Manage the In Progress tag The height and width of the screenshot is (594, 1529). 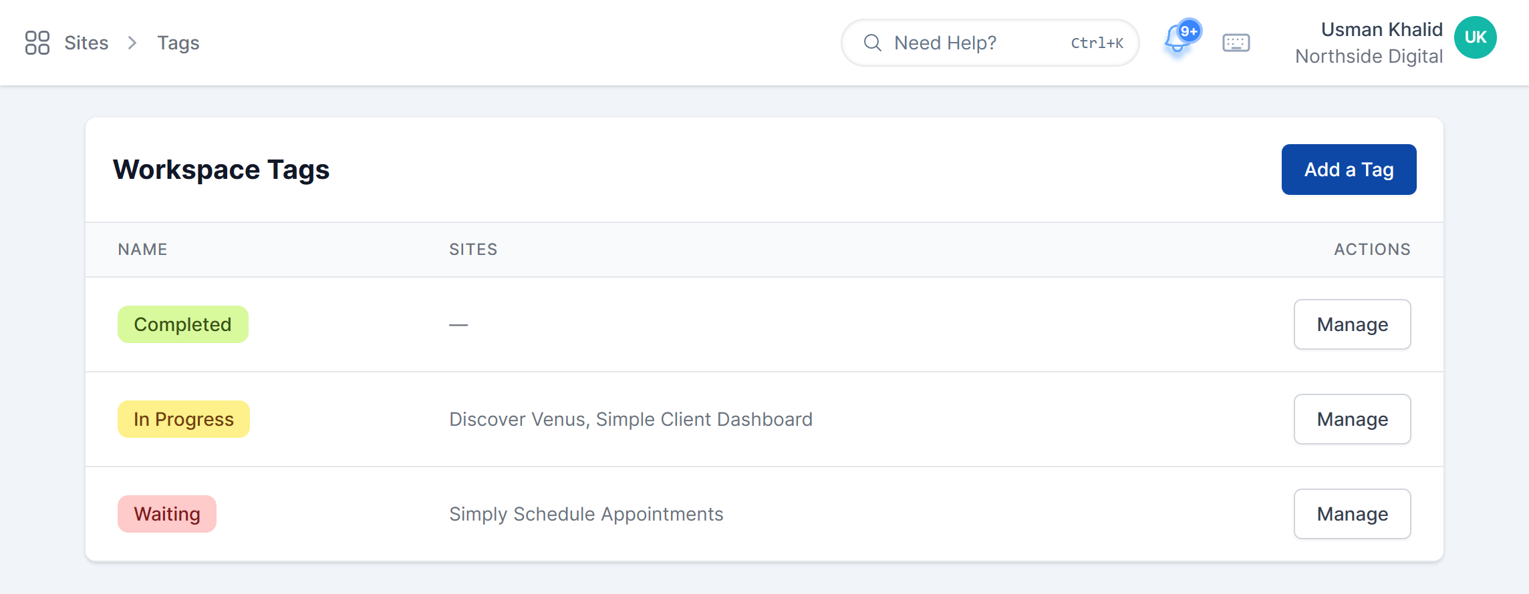click(1352, 419)
